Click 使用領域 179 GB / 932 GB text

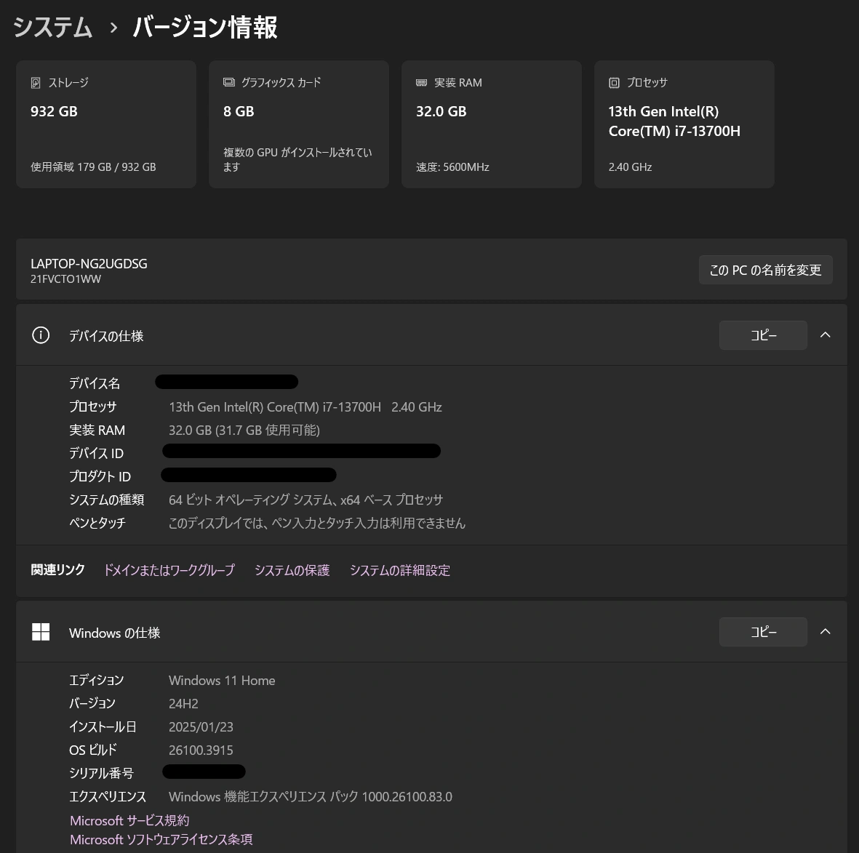[93, 167]
